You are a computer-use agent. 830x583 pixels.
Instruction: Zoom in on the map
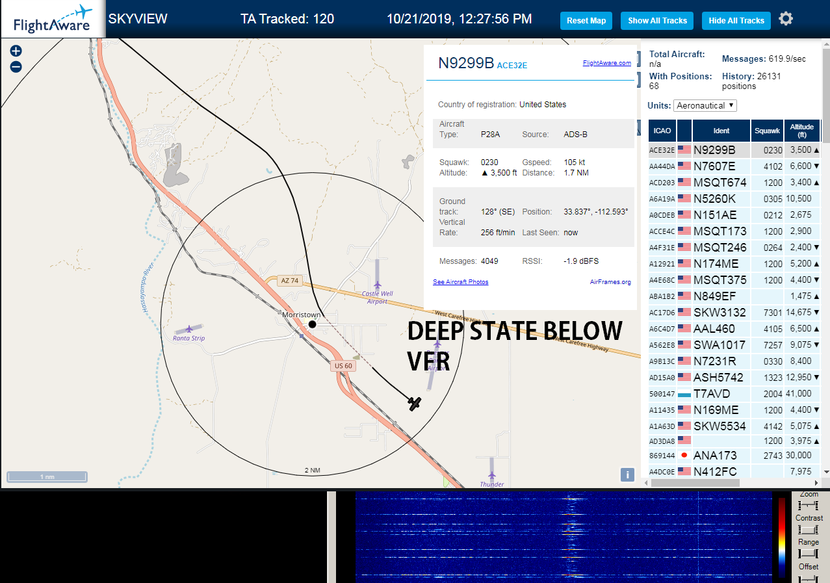coord(16,51)
